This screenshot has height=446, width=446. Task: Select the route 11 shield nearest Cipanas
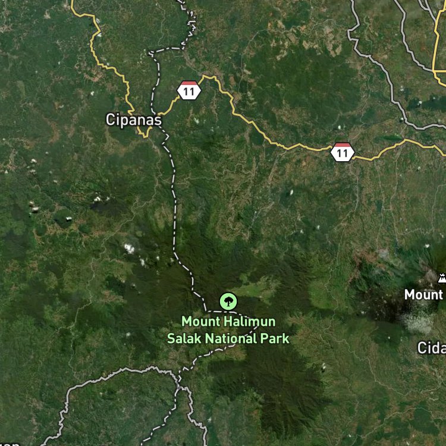pos(189,90)
